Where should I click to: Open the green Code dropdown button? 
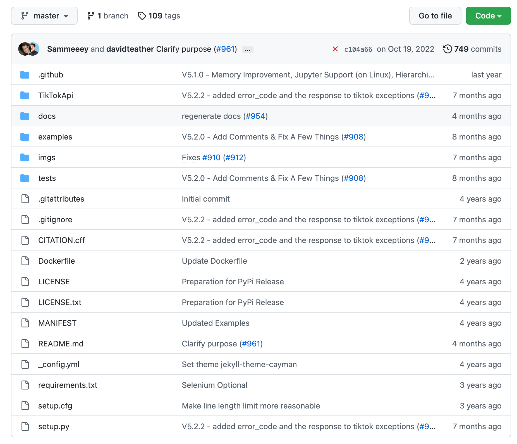click(488, 16)
